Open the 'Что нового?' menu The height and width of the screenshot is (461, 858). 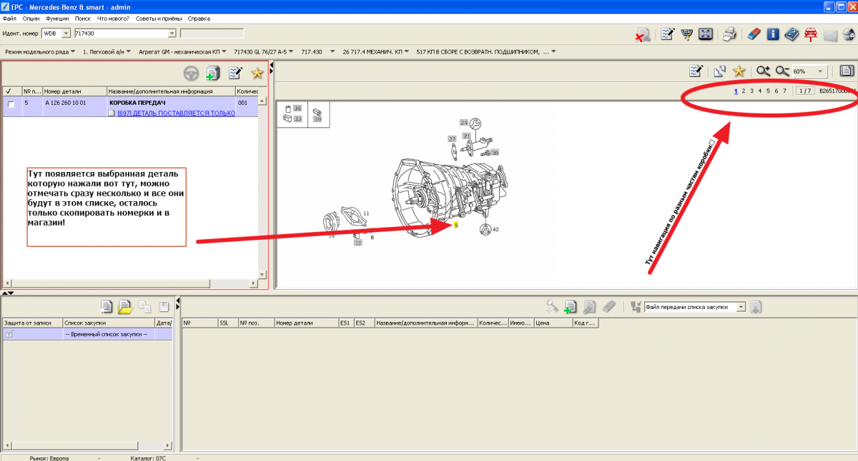(x=113, y=18)
